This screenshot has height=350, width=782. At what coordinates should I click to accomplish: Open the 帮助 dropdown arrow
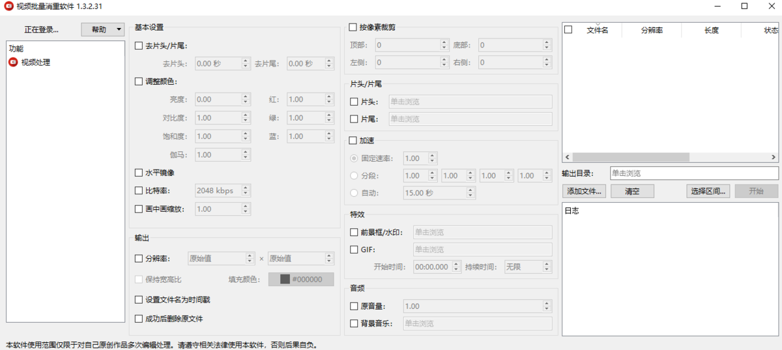pos(118,29)
